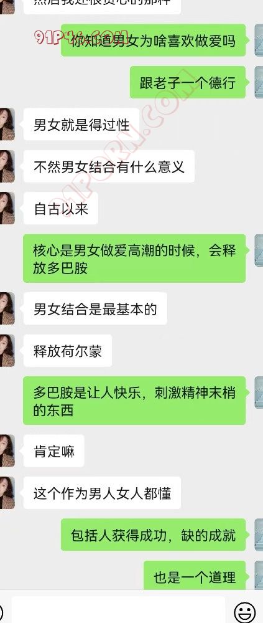Viewport: 263px width, 623px height.
Task: Select the '释放荷尔蒙' message bubble
Action: [67, 350]
